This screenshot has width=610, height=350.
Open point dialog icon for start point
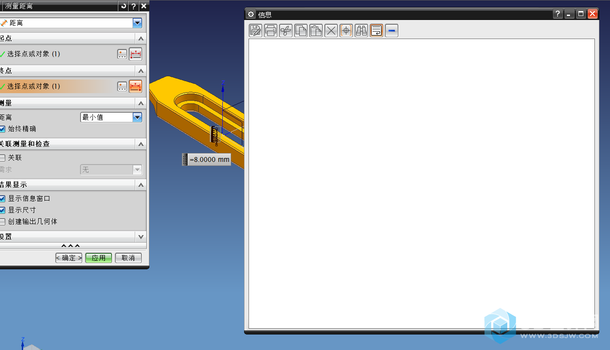click(x=122, y=54)
